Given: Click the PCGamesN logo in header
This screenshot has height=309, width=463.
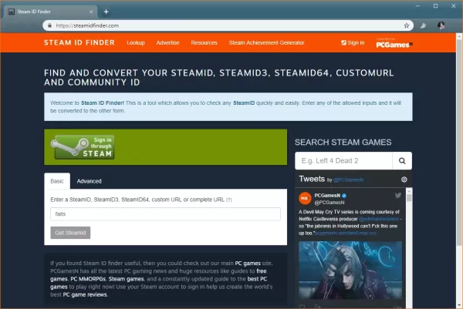Looking at the screenshot, I should click(394, 43).
